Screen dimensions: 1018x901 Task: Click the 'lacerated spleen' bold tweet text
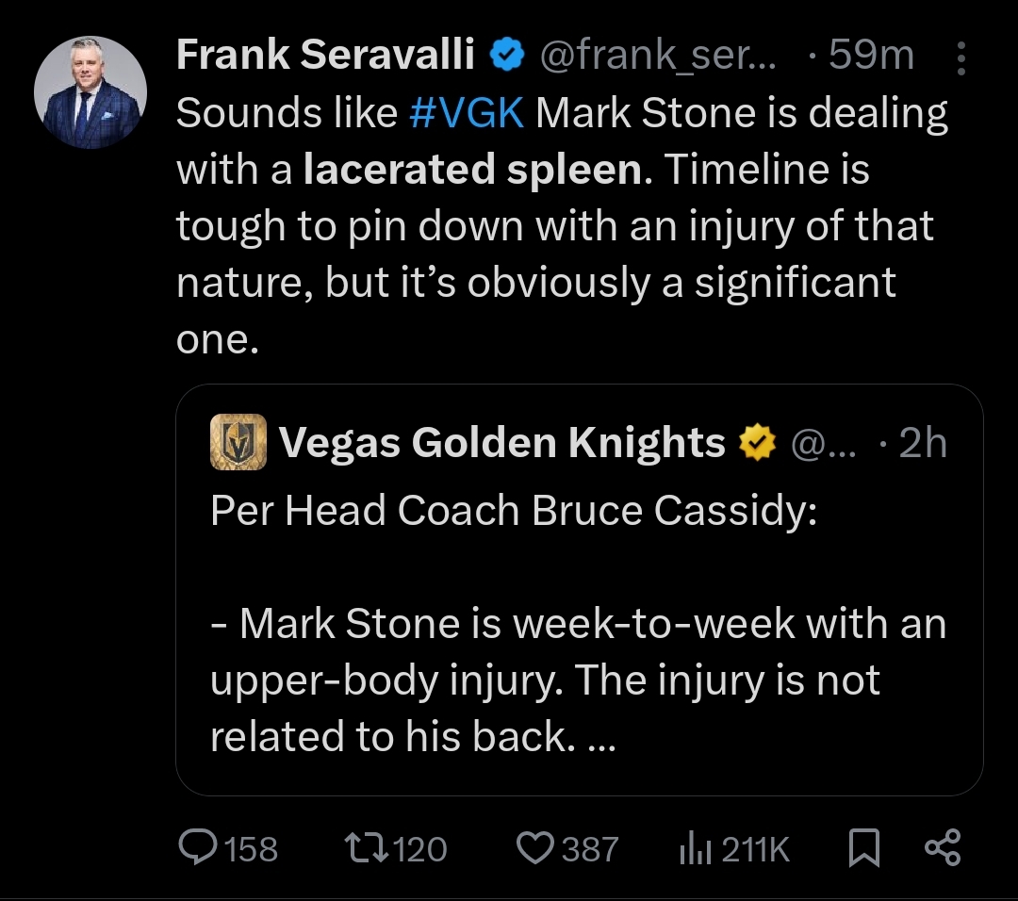(x=473, y=170)
